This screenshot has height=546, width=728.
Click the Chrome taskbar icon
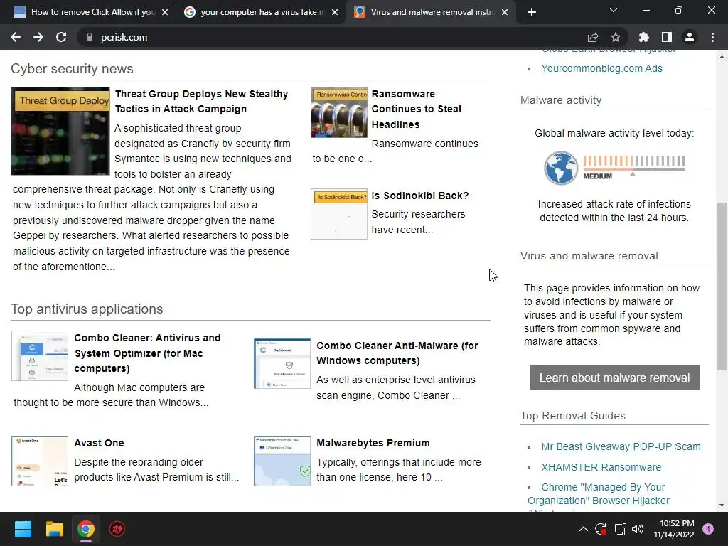[x=86, y=529]
